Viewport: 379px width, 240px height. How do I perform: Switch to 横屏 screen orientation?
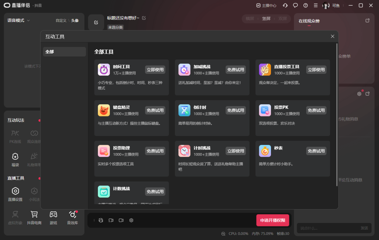click(x=250, y=19)
